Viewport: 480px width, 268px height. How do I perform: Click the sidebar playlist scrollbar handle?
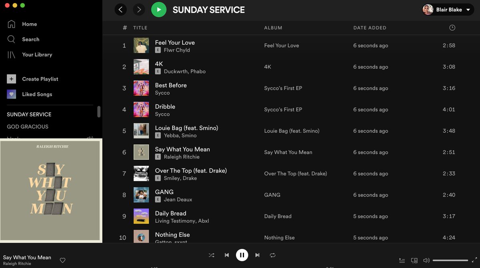pos(99,111)
